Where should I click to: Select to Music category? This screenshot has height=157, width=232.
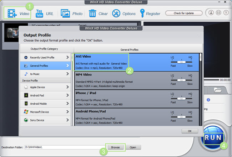point(45,74)
